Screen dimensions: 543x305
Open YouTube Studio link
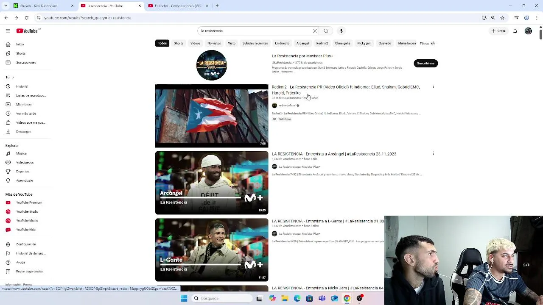pos(27,211)
